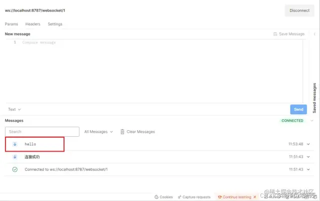
Task: Collapse the Messages panel with CONNECTED chevron
Action: (x=312, y=121)
